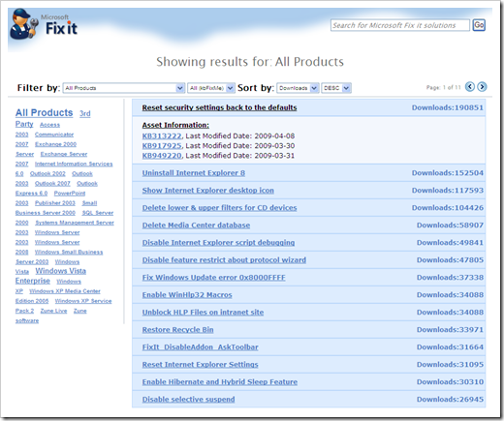Filter by Zune Live in sidebar
The image size is (504, 421).
pos(53,311)
